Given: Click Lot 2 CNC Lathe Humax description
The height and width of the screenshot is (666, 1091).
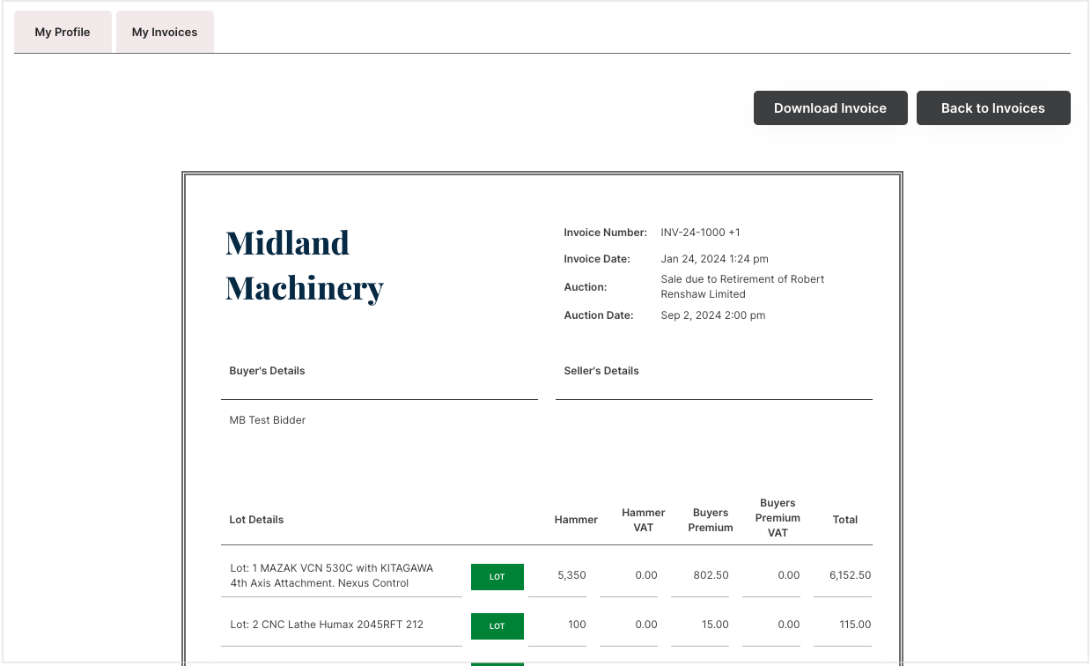Looking at the screenshot, I should pos(327,625).
